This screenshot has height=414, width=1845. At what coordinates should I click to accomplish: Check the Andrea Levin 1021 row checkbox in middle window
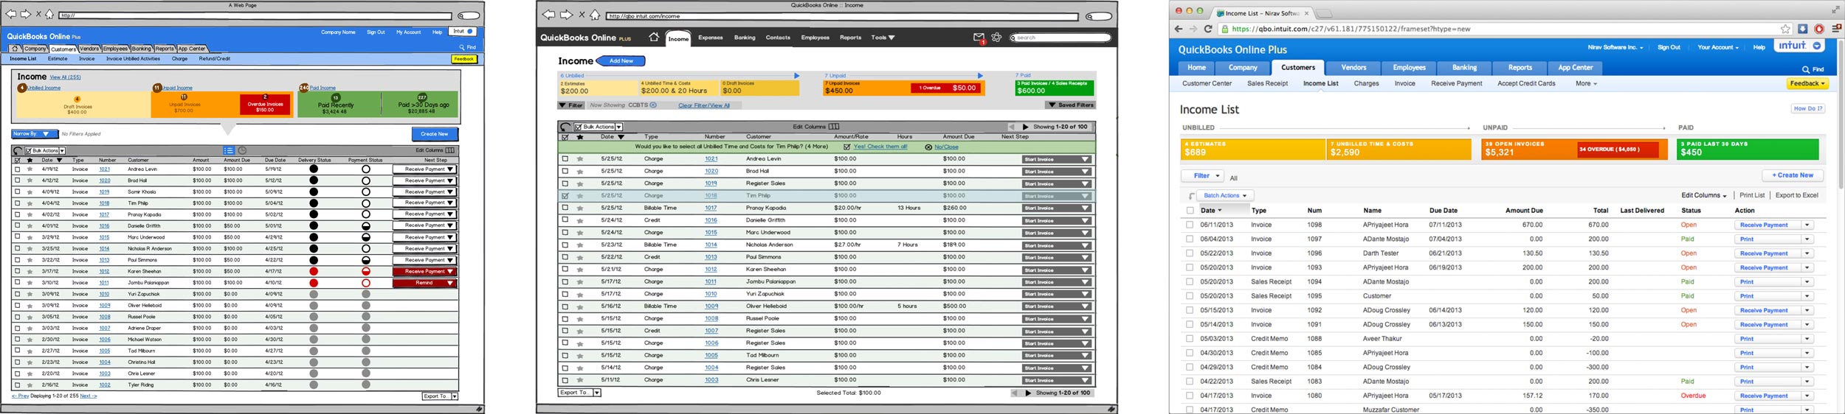565,159
